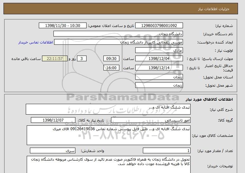Click the buyer name field دانشگاه زنجان

(x=118, y=34)
